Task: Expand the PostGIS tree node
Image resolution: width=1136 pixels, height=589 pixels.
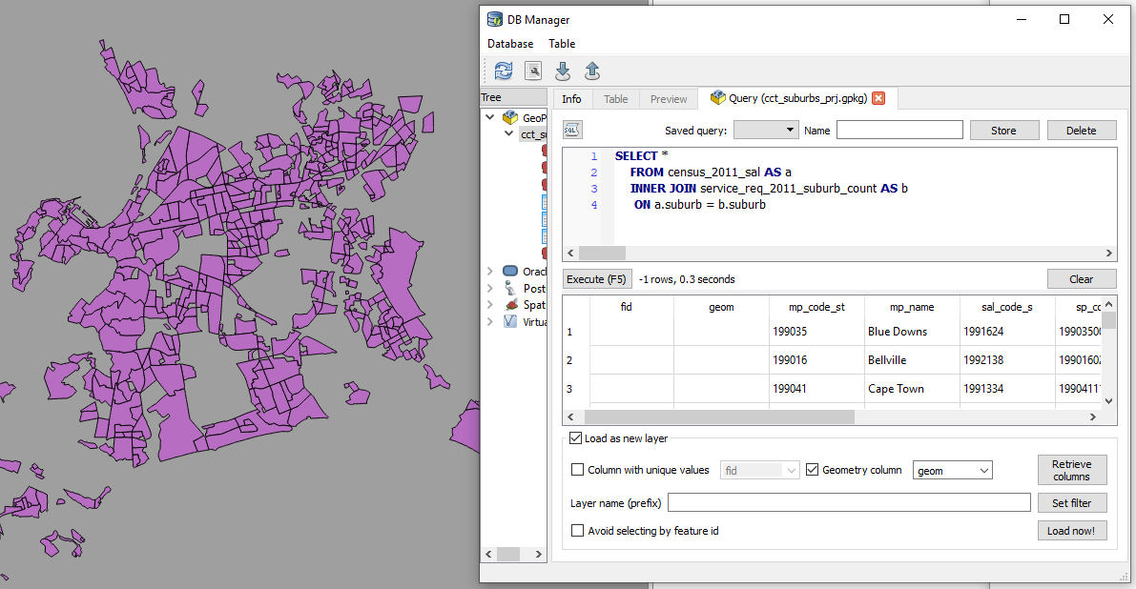Action: 490,288
